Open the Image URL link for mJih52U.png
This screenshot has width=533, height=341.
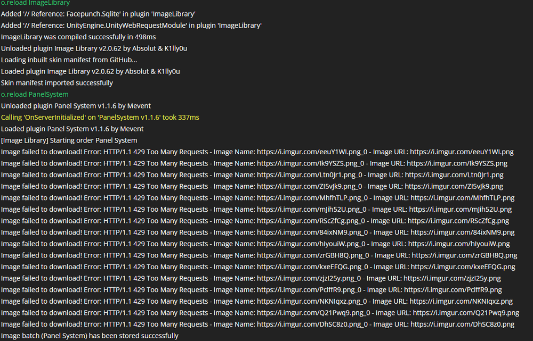[x=460, y=210]
